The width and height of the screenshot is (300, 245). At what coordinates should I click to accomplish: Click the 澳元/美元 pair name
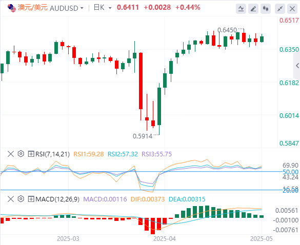[x=33, y=8]
